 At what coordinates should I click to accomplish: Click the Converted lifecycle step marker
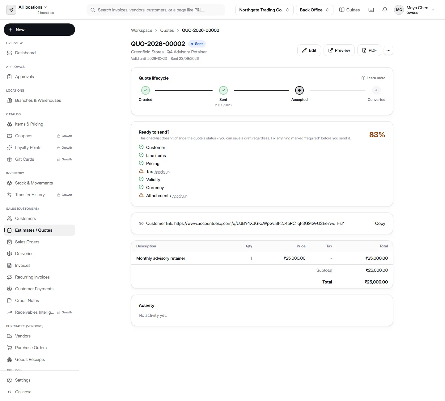(x=376, y=90)
